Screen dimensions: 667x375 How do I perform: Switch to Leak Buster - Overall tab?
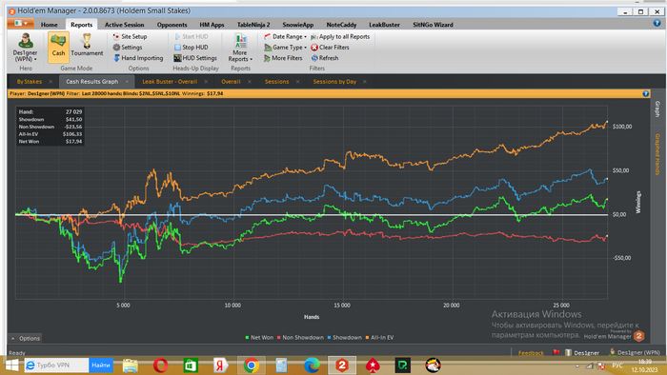170,82
